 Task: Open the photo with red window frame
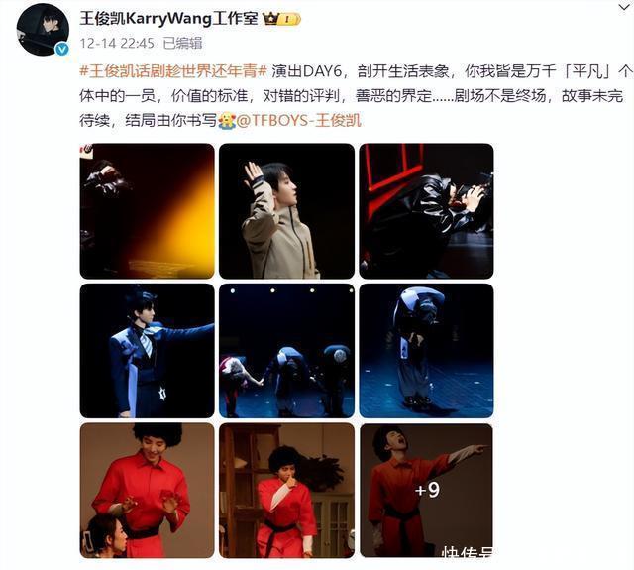click(426, 211)
